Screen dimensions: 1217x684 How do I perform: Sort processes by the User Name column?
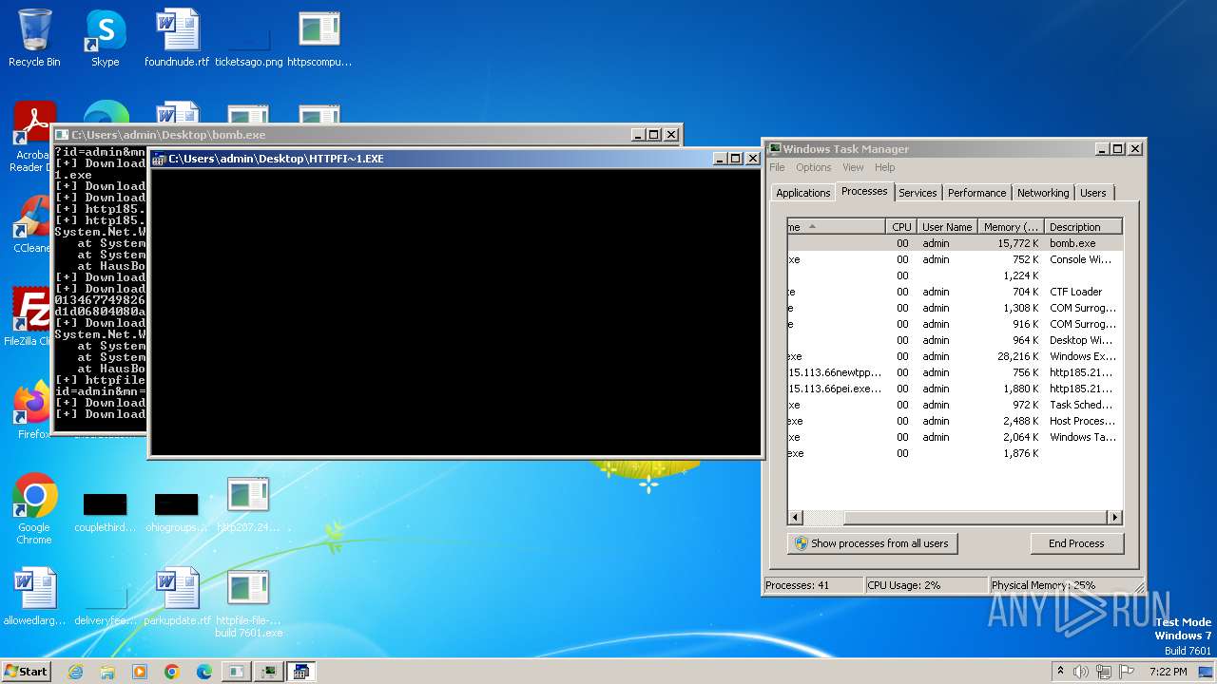(946, 227)
